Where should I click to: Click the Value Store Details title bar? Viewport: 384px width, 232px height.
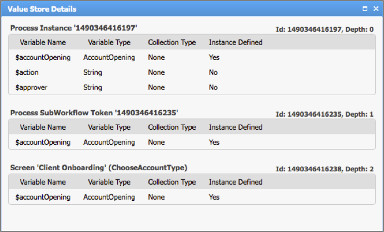tap(167, 9)
